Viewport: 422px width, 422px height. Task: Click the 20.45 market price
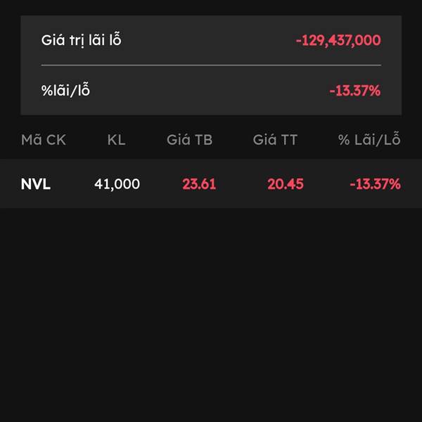click(286, 184)
